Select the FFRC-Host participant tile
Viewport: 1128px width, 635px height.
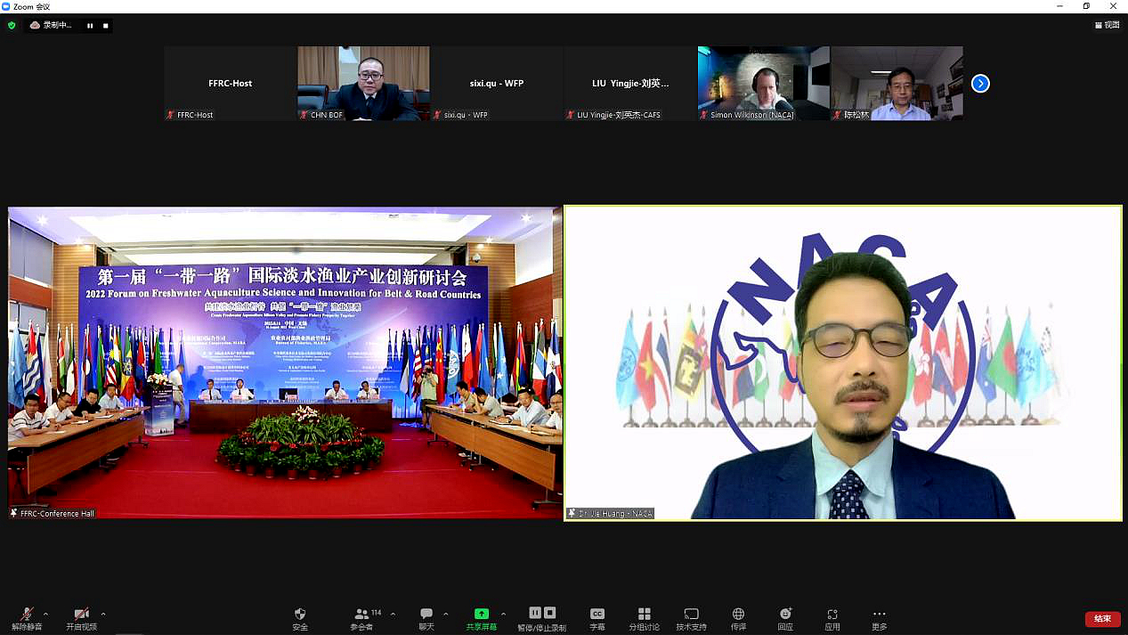231,84
